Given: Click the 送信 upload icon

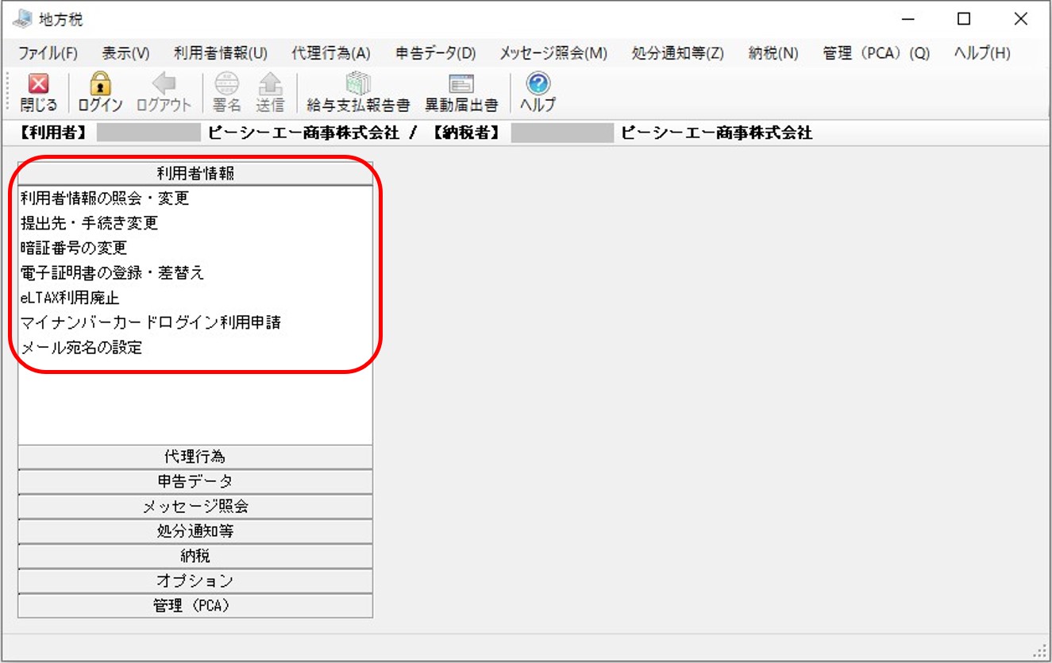Looking at the screenshot, I should (270, 84).
